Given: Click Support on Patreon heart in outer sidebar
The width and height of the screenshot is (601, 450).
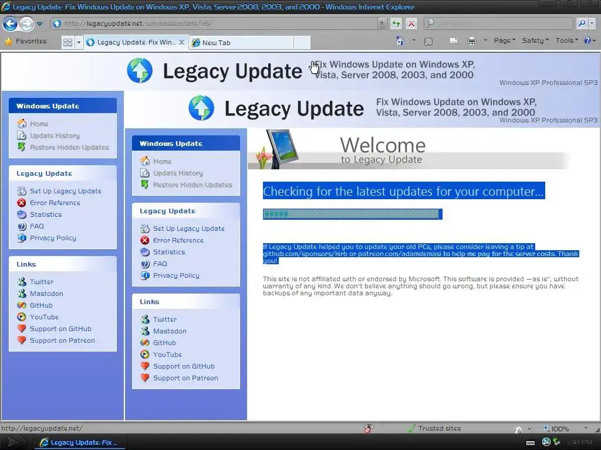Looking at the screenshot, I should (x=22, y=340).
